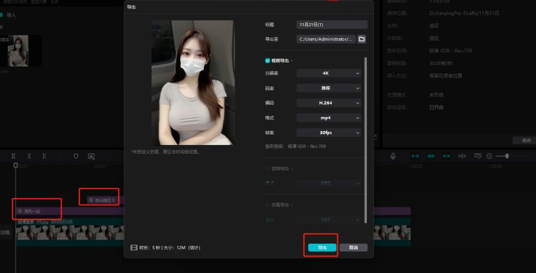Click the draft path text D:/JianyingPro Drafts/11月21日

[464, 13]
